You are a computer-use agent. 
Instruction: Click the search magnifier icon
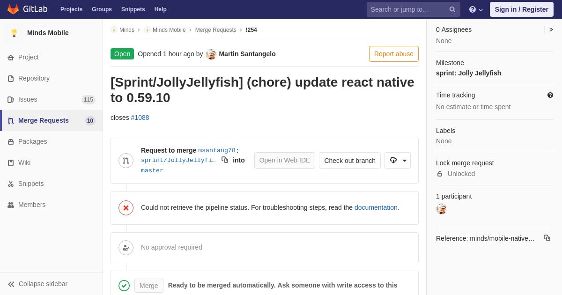coord(452,9)
